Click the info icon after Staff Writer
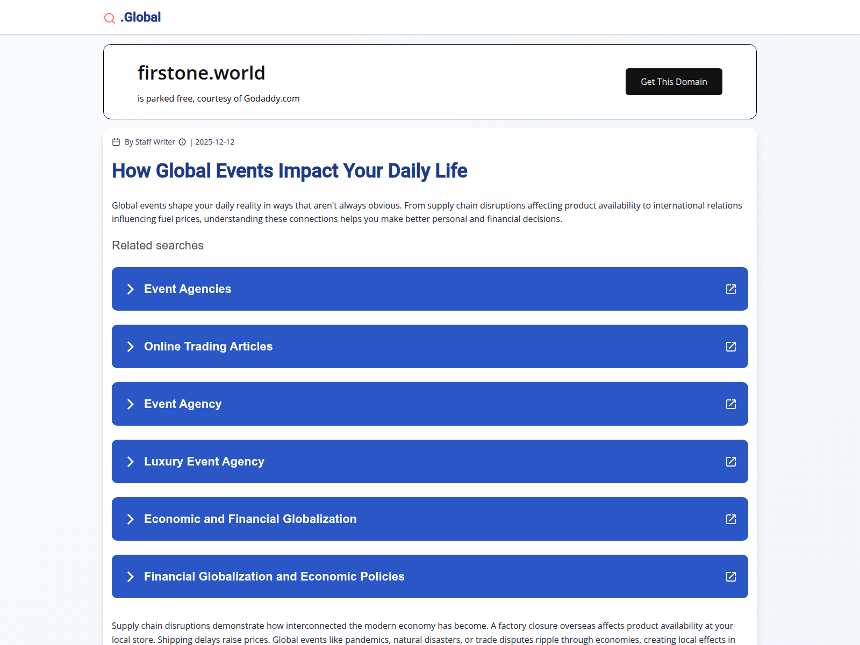Viewport: 860px width, 645px height. point(182,142)
